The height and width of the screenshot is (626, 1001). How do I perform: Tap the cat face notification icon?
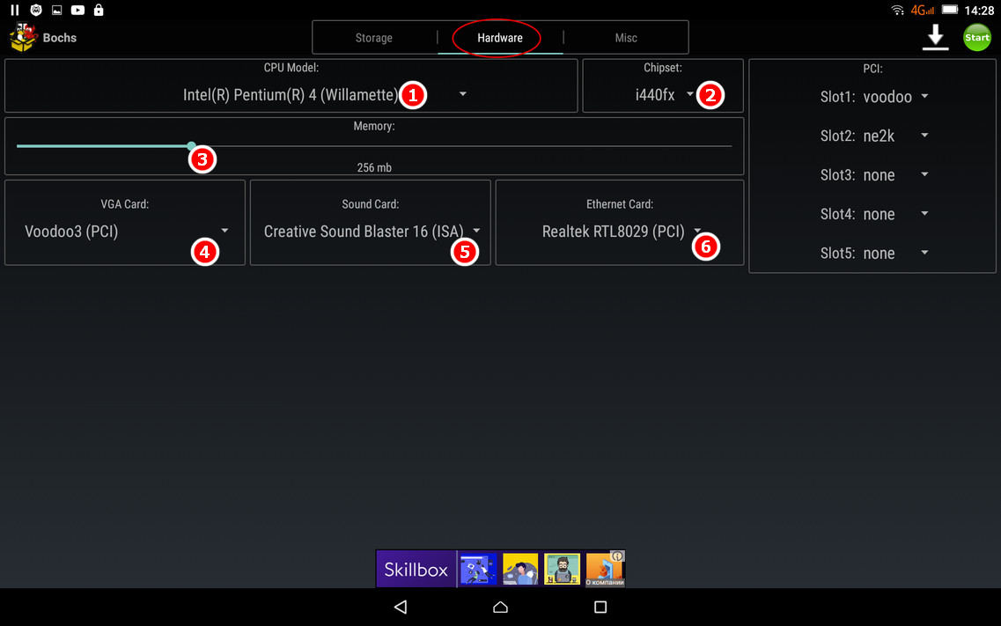coord(36,10)
